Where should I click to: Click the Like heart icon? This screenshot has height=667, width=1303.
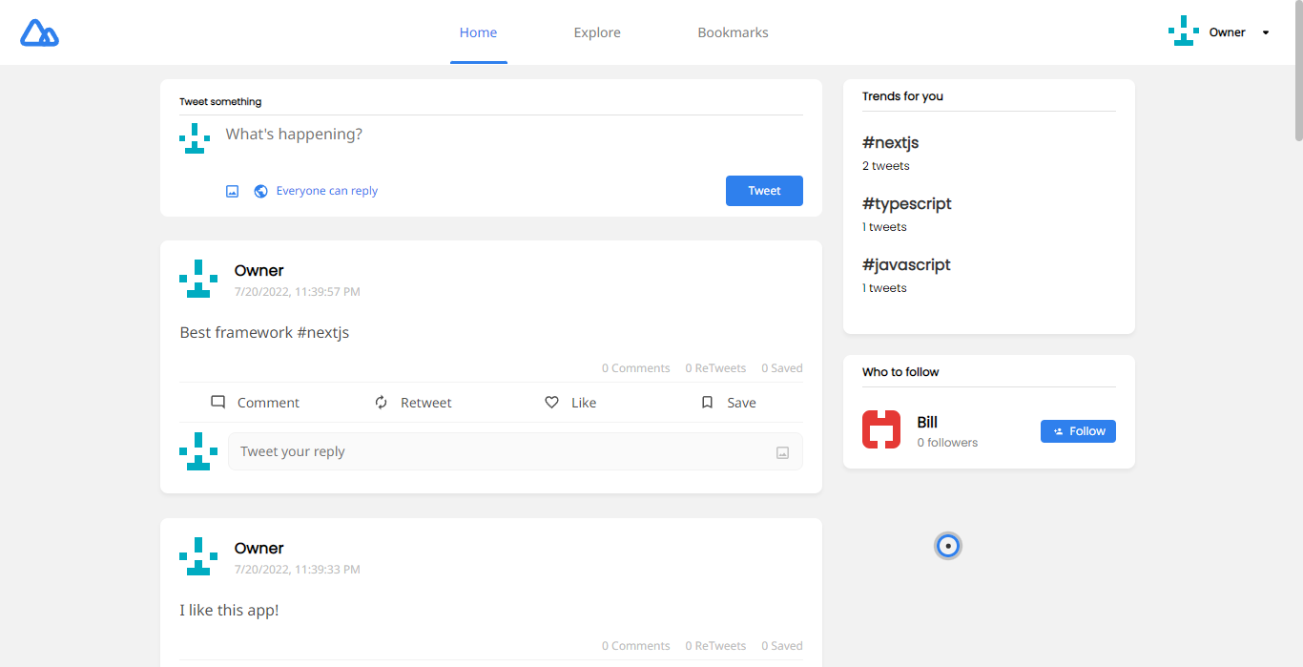click(x=551, y=403)
